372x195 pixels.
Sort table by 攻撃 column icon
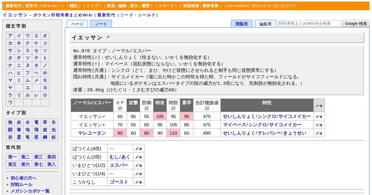click(133, 108)
